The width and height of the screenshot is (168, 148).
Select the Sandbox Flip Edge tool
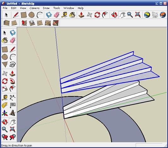55,23
